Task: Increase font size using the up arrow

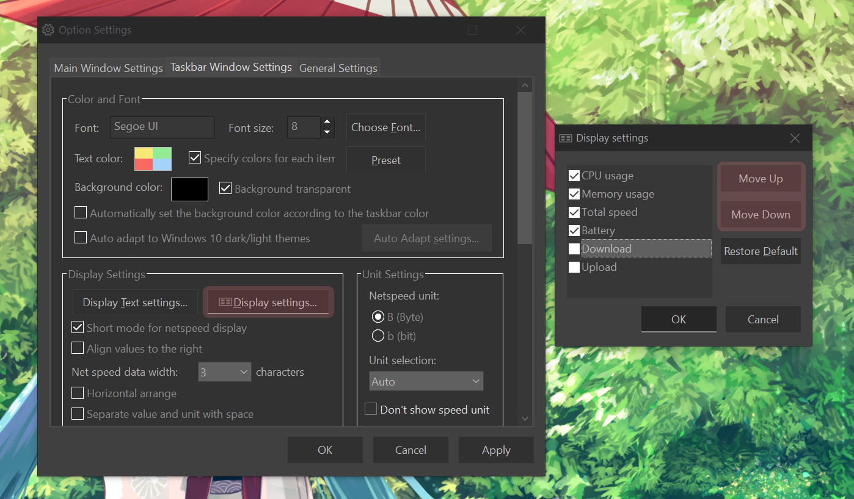Action: [327, 123]
